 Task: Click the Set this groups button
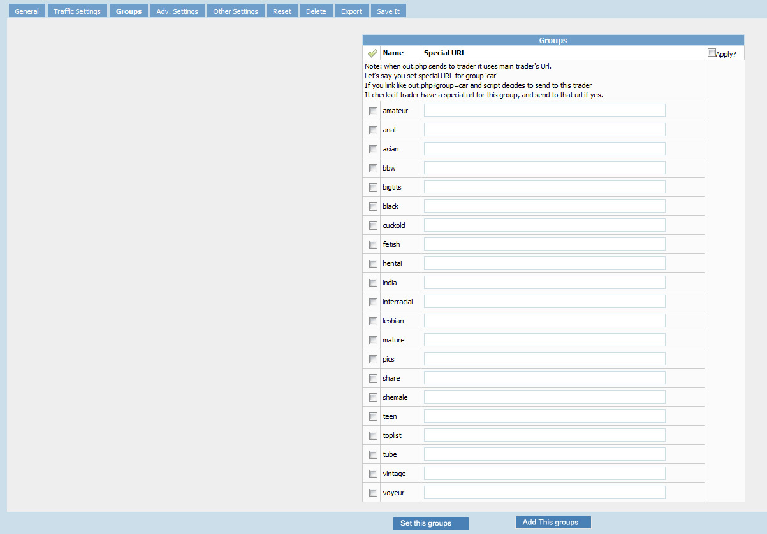pyautogui.click(x=431, y=523)
